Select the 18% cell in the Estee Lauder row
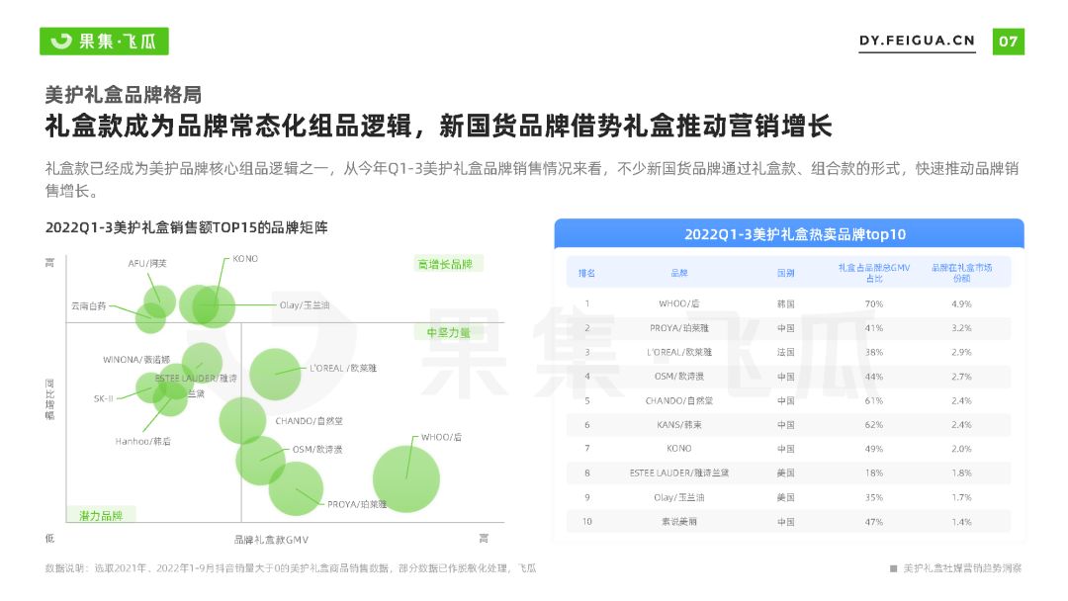This screenshot has width=1068, height=601. [x=874, y=473]
